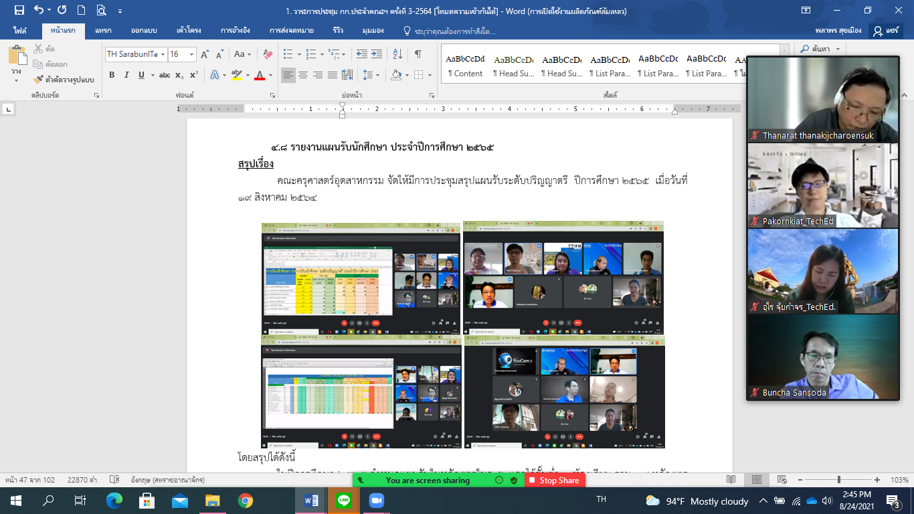The width and height of the screenshot is (914, 514).
Task: Click the zoom slider in the status bar
Action: pos(838,480)
